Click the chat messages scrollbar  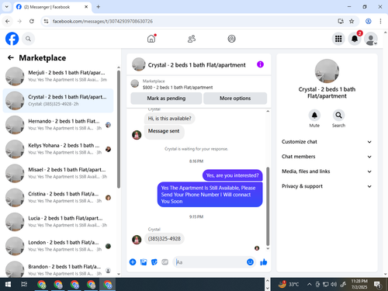tap(268, 206)
